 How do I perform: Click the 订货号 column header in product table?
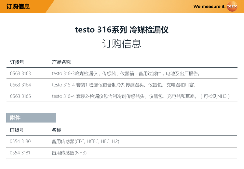point(17,62)
